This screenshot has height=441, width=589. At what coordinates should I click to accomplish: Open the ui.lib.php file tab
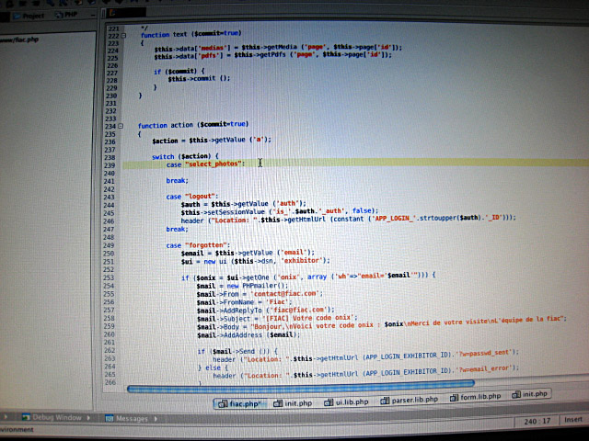coord(346,401)
